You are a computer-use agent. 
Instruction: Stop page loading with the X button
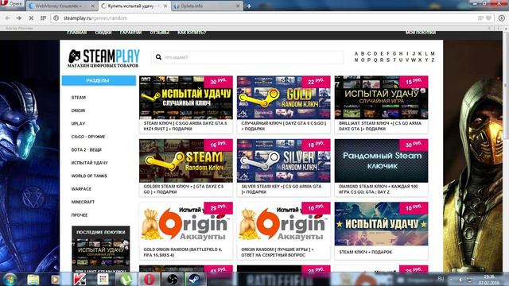click(x=31, y=18)
